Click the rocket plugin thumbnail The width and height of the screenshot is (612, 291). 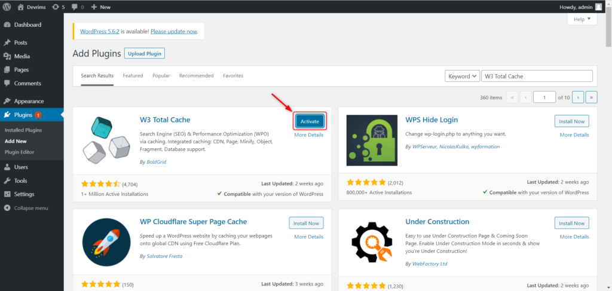point(106,242)
